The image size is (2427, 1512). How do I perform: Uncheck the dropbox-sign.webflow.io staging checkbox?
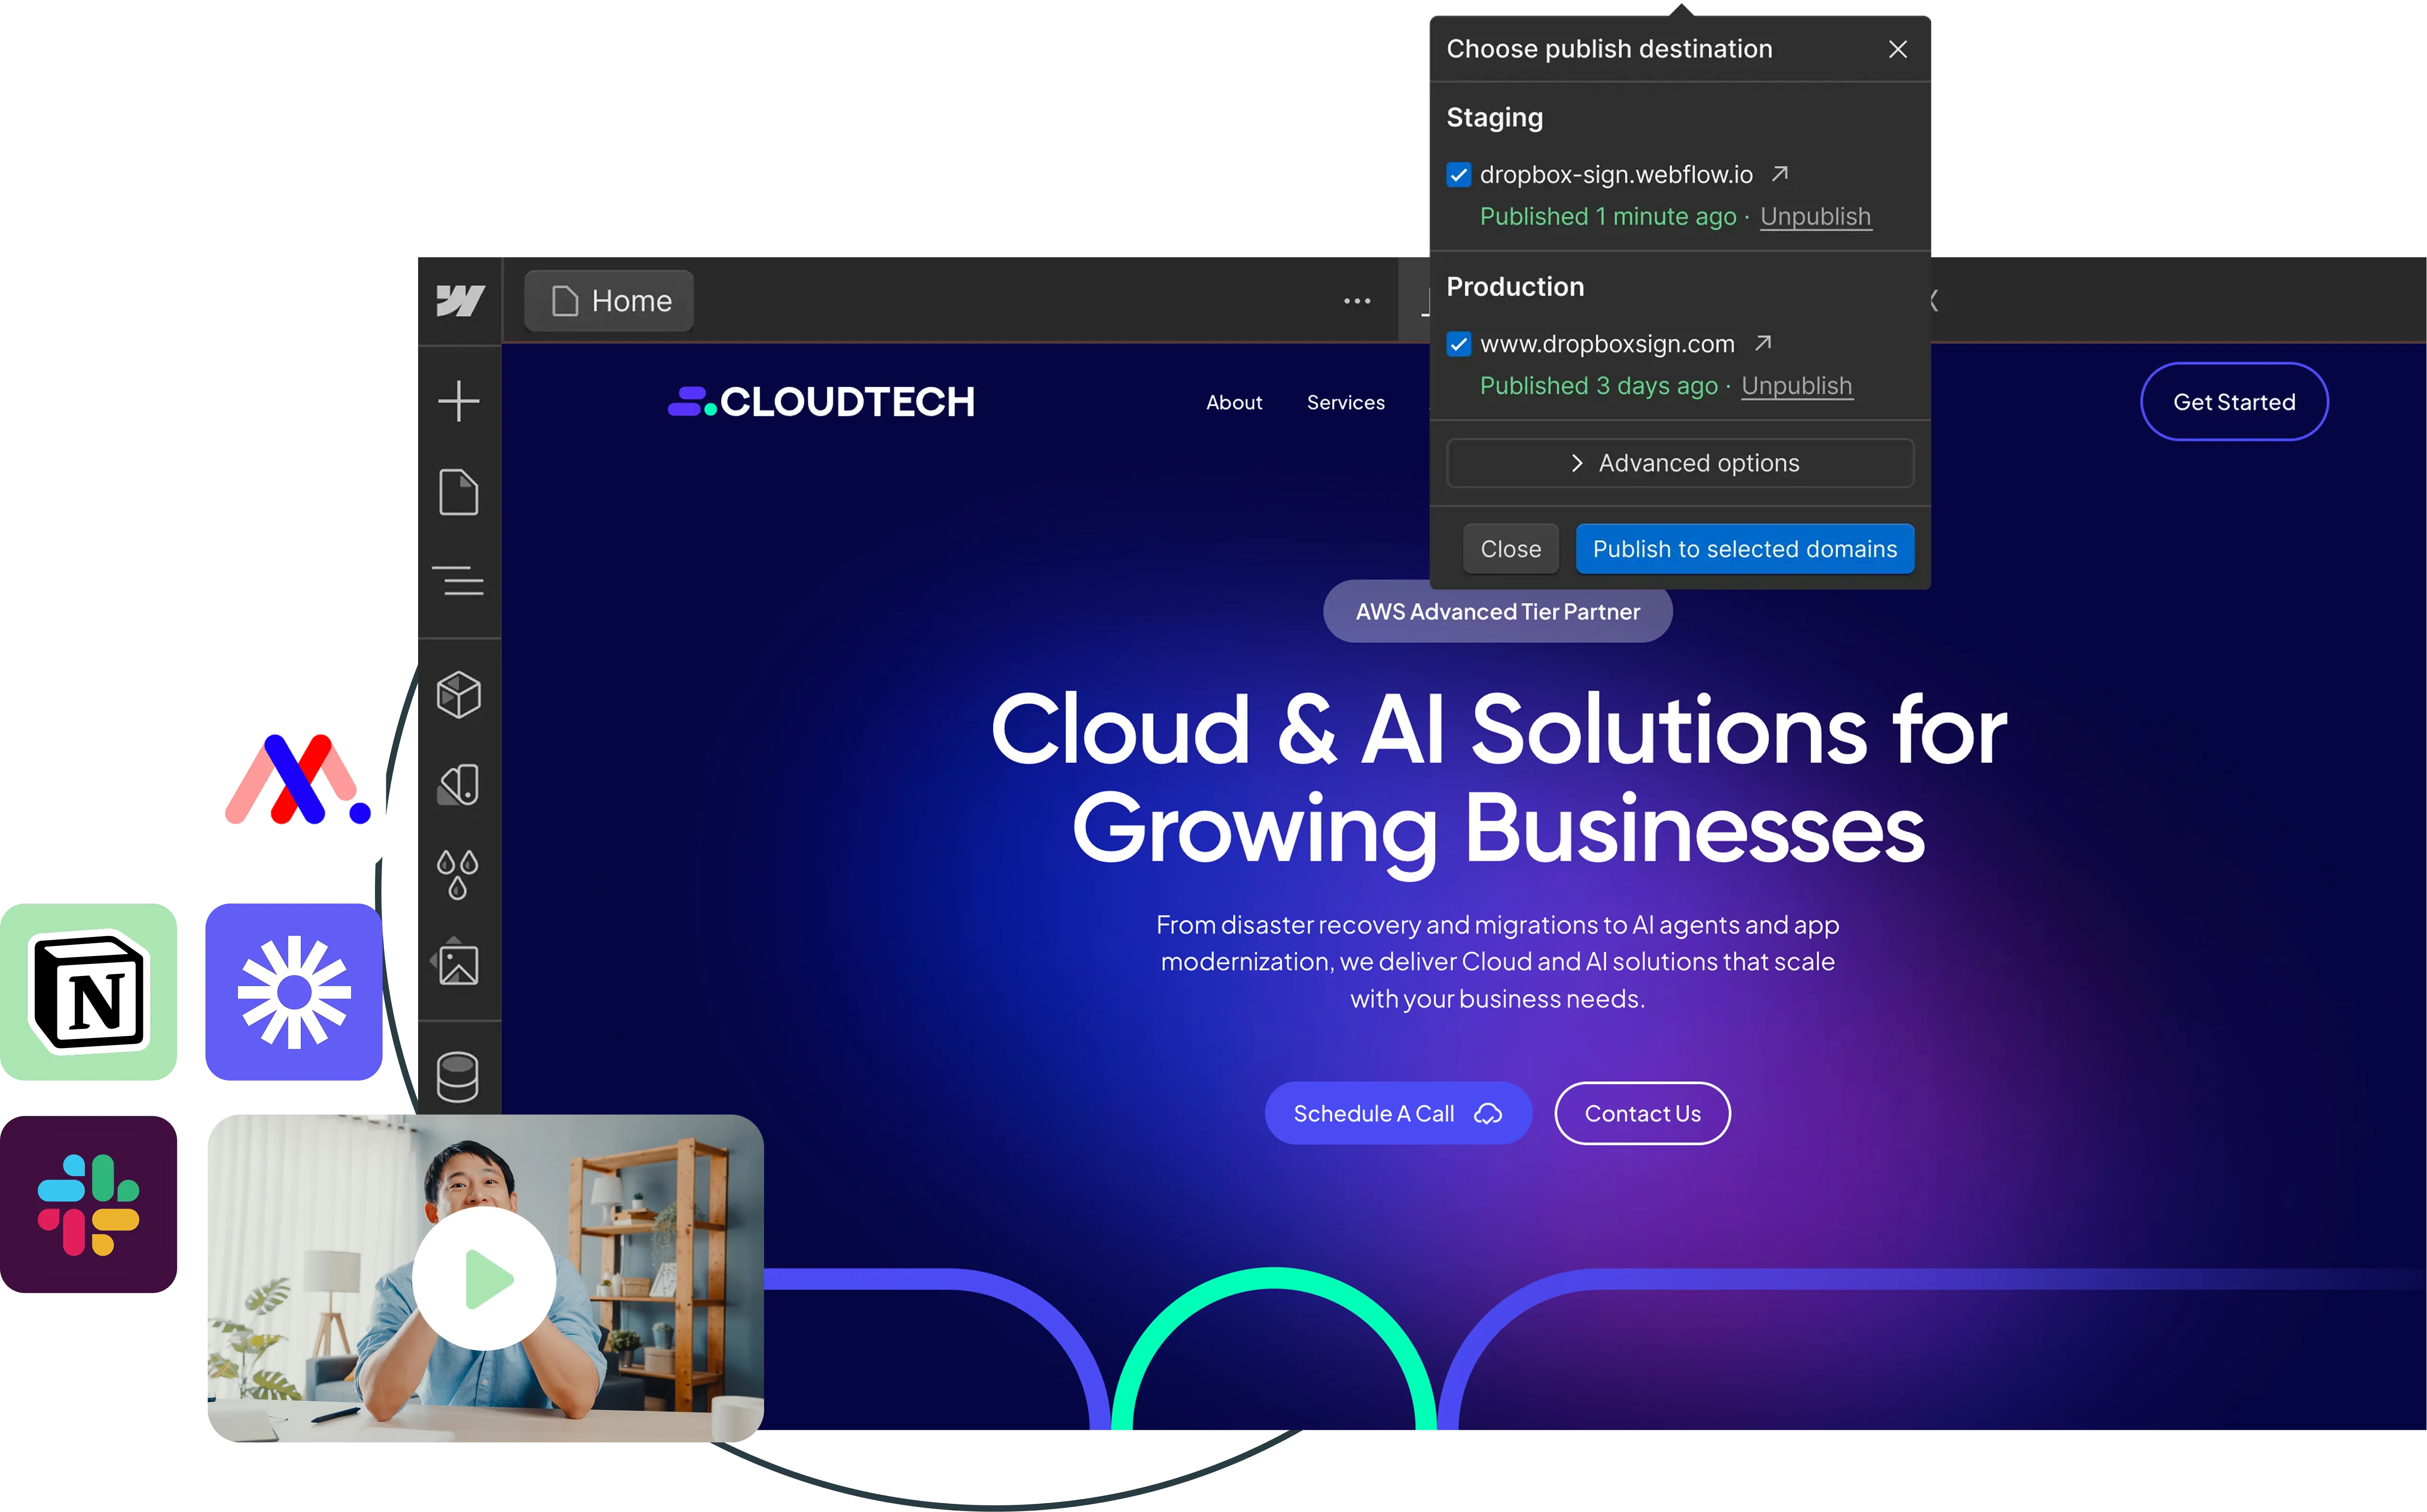(x=1459, y=175)
